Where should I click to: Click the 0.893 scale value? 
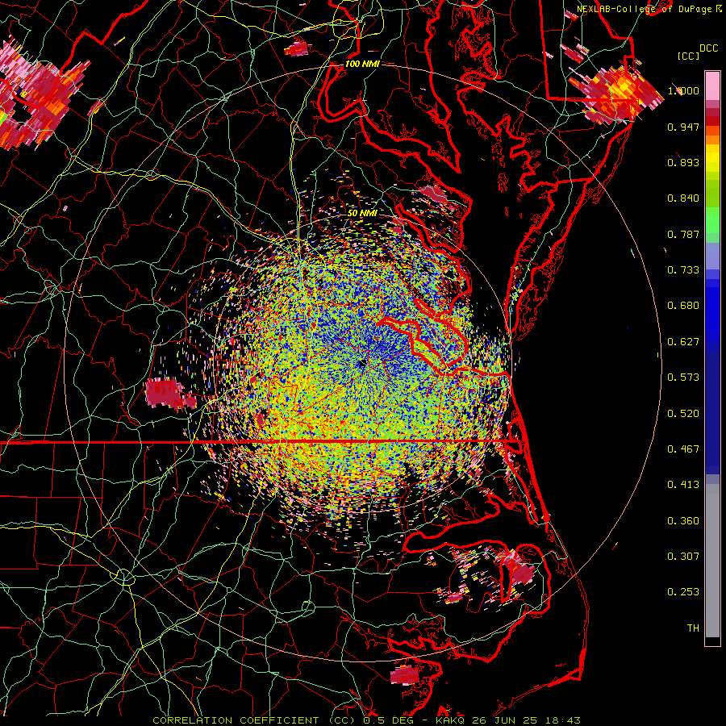tap(683, 162)
